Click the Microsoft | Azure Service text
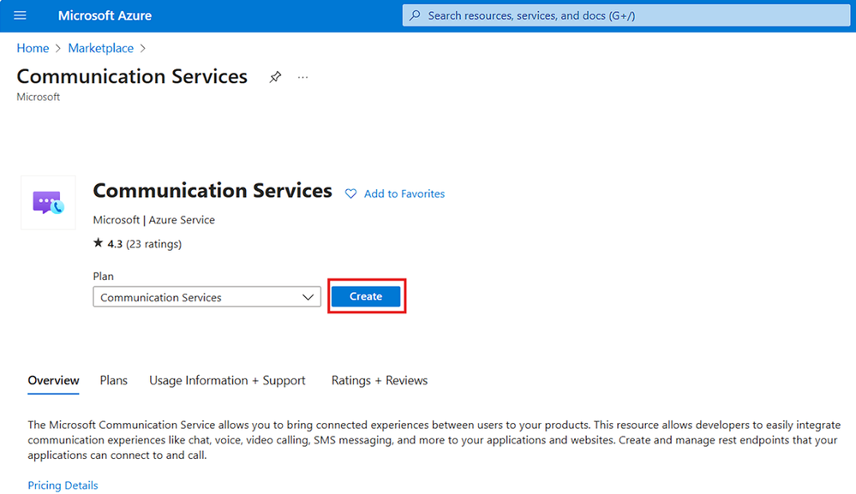The width and height of the screenshot is (856, 494). (x=154, y=220)
